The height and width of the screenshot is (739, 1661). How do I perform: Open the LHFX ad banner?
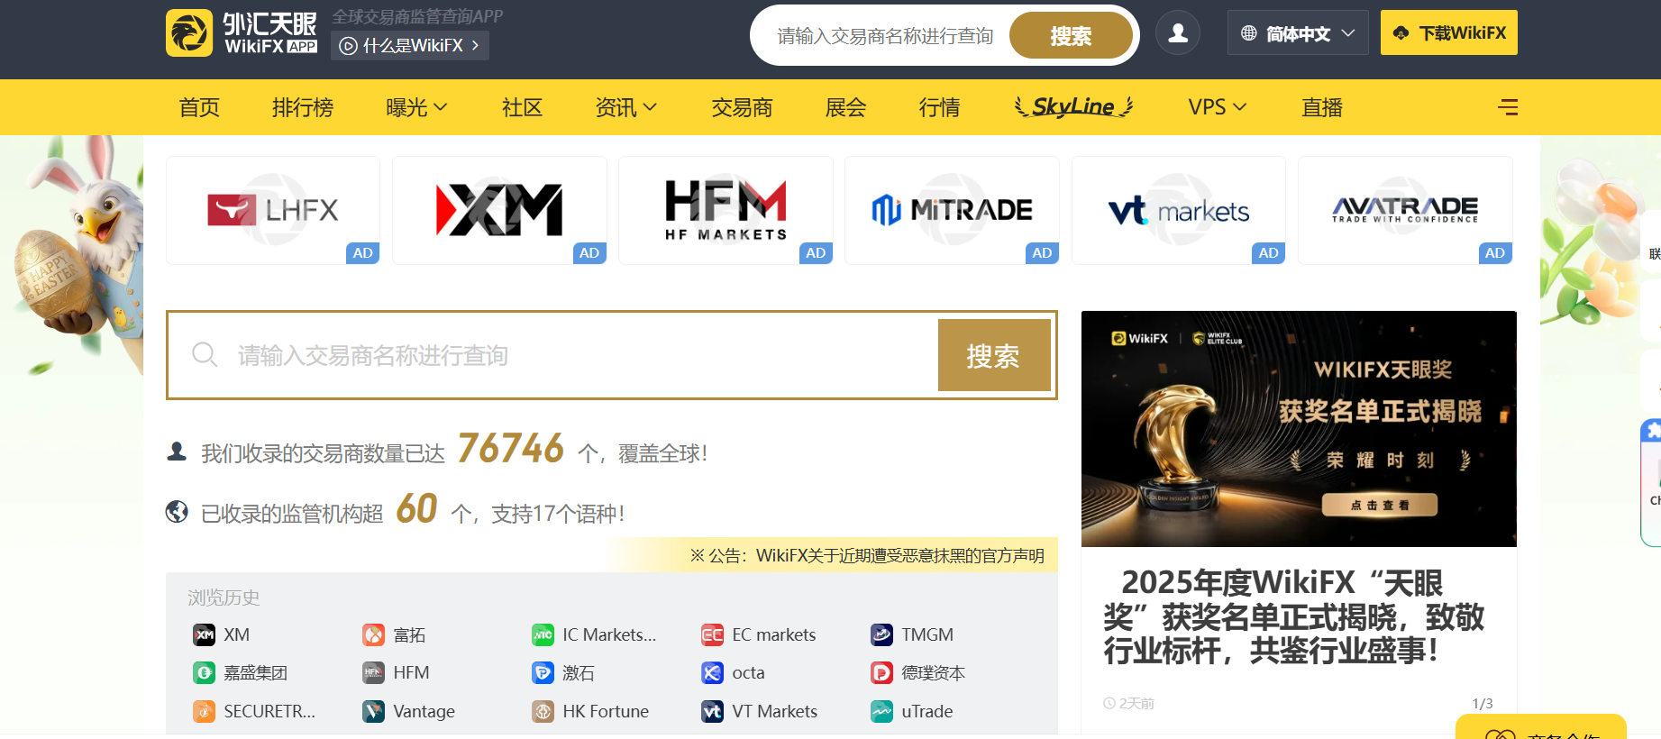273,210
